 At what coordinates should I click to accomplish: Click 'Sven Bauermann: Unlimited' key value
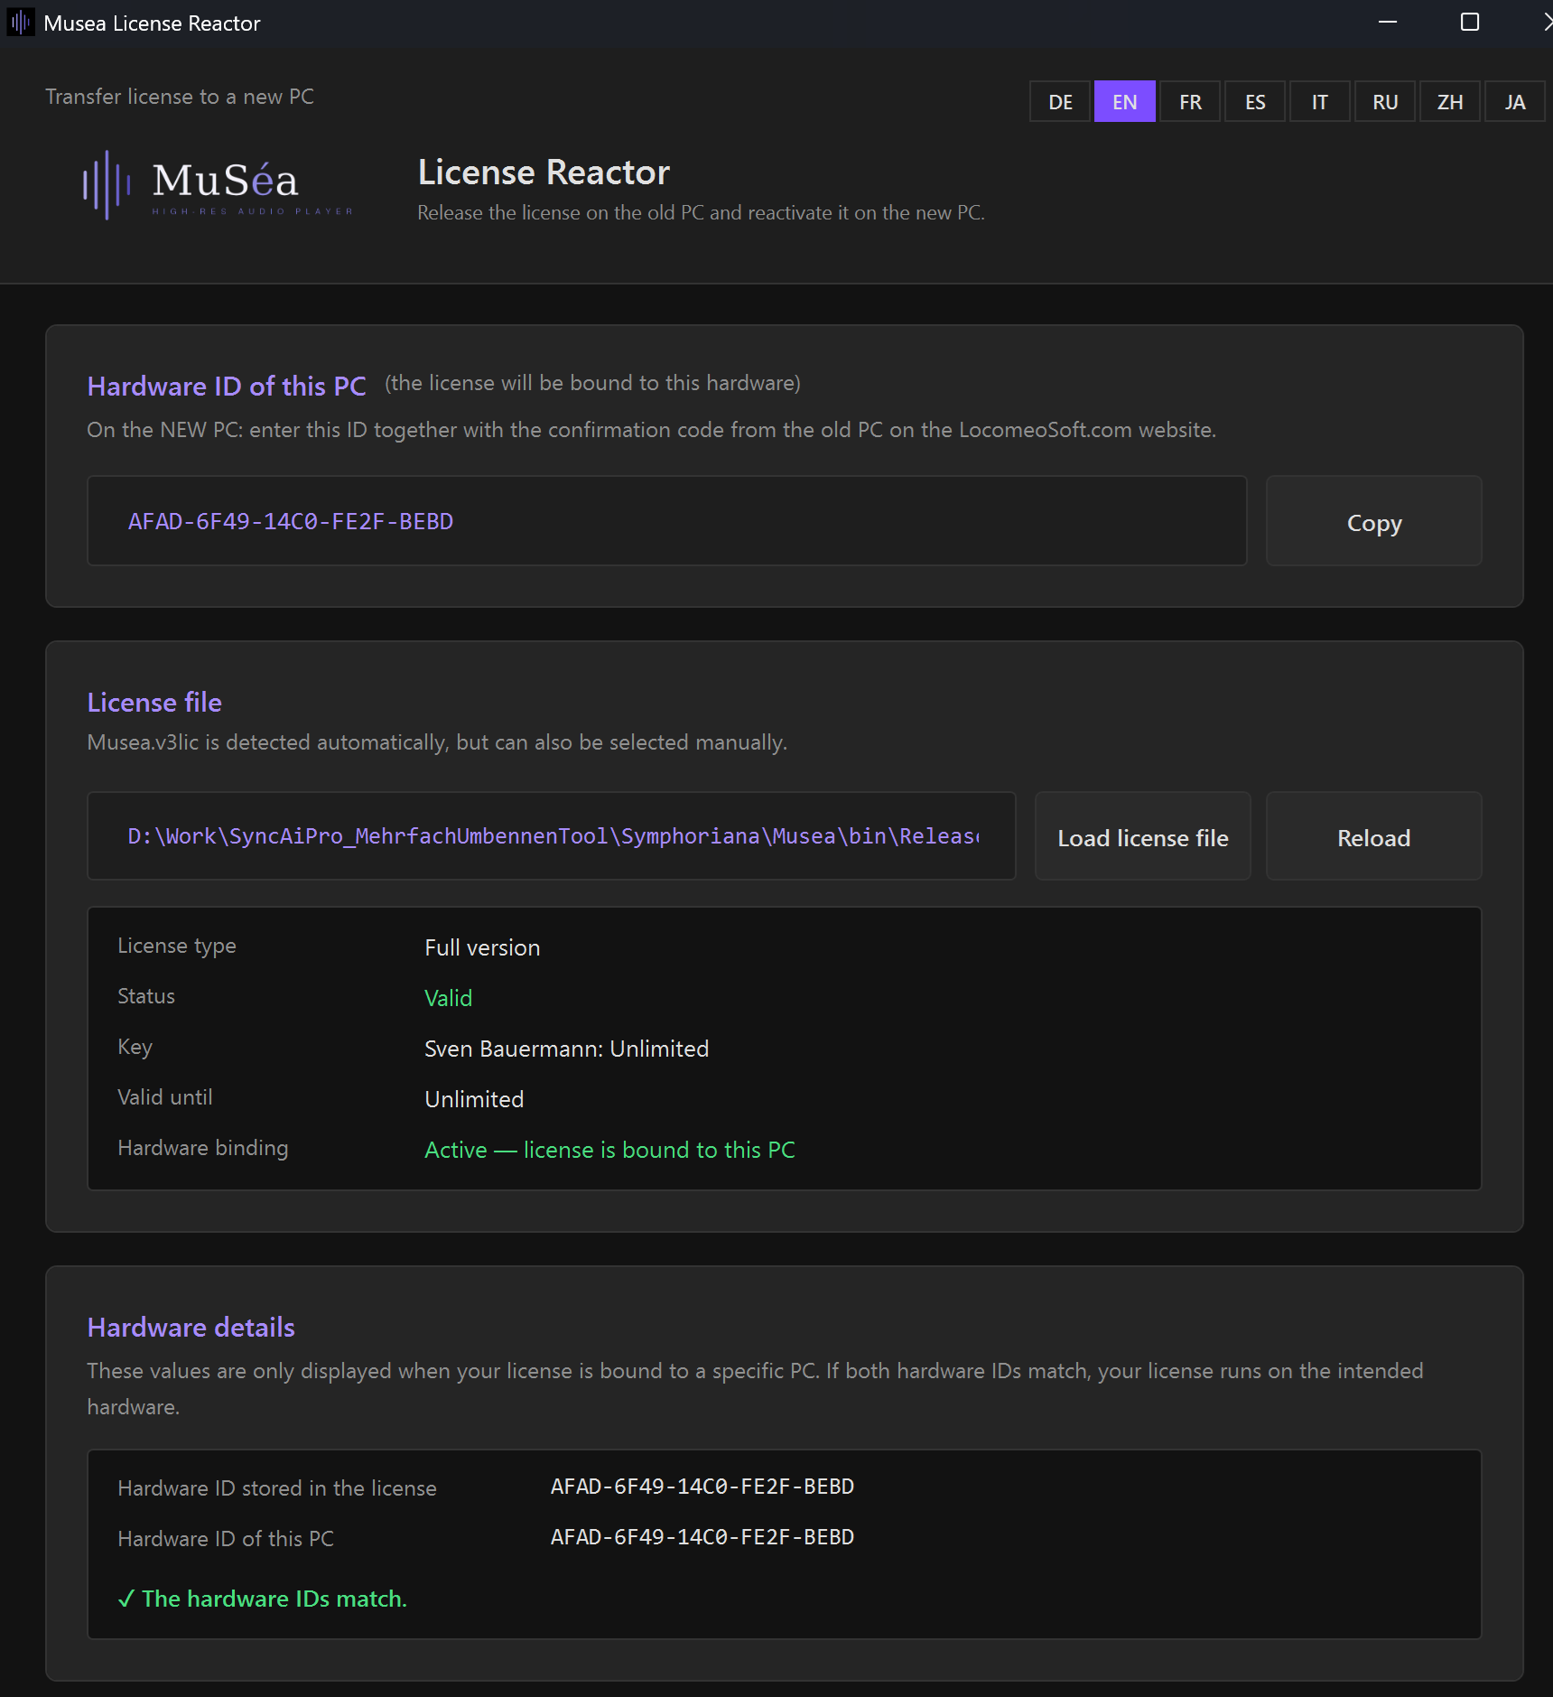pyautogui.click(x=566, y=1049)
